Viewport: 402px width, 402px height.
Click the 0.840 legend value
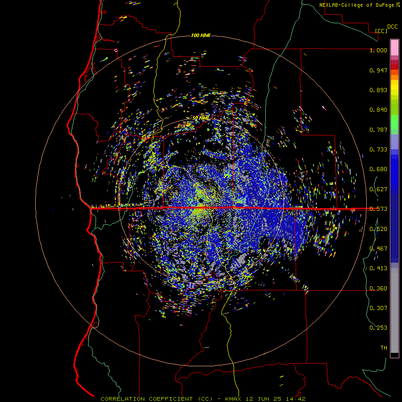pos(378,110)
